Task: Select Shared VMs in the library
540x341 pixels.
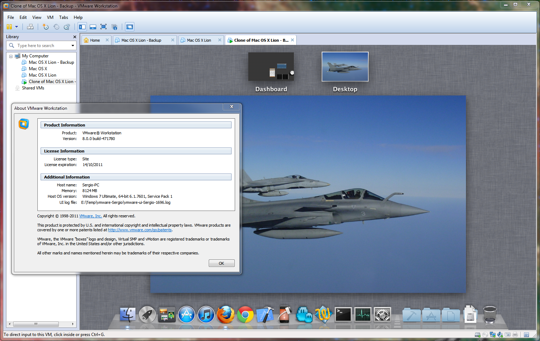Action: pos(33,88)
